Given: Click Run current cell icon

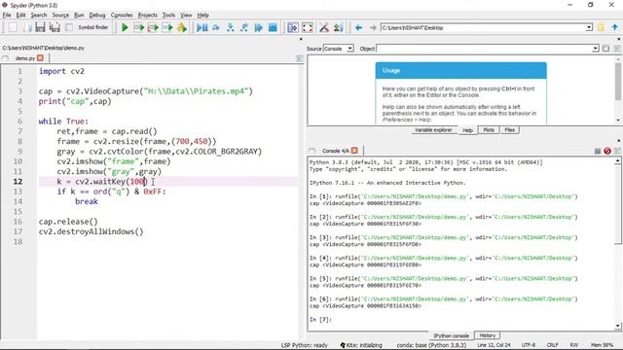Looking at the screenshot, I should (x=138, y=27).
